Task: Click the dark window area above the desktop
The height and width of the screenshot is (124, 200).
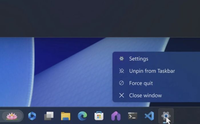Action: click(100, 19)
